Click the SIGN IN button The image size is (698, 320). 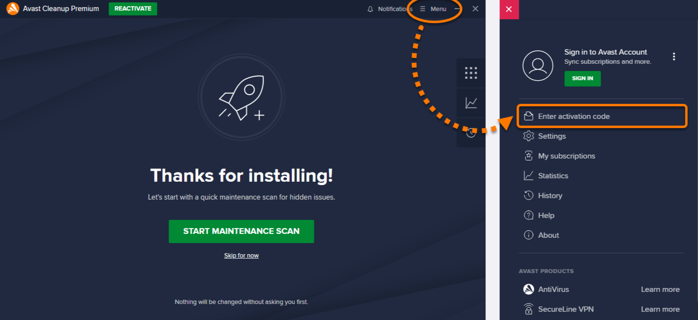582,78
